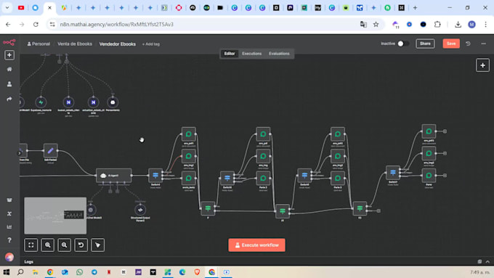Open the Windows Start menu
The image size is (494, 278).
(x=7, y=272)
